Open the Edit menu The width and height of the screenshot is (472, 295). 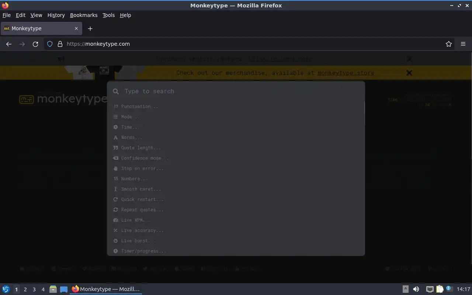pyautogui.click(x=21, y=15)
